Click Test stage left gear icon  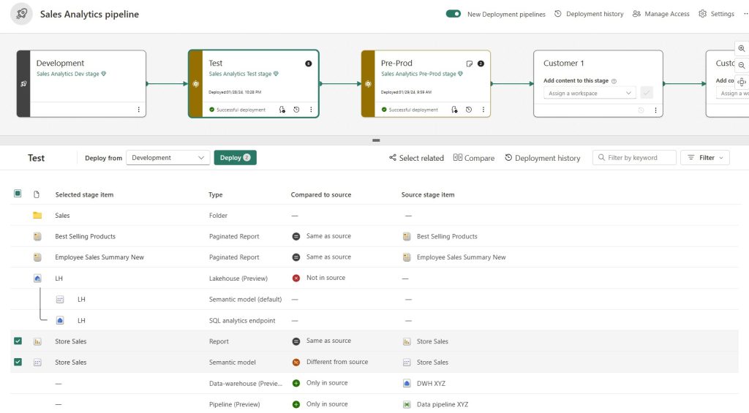(195, 83)
